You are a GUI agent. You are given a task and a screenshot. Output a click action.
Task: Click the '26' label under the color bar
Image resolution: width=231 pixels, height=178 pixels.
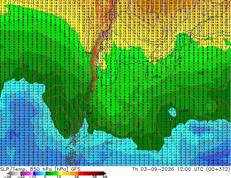77,177
